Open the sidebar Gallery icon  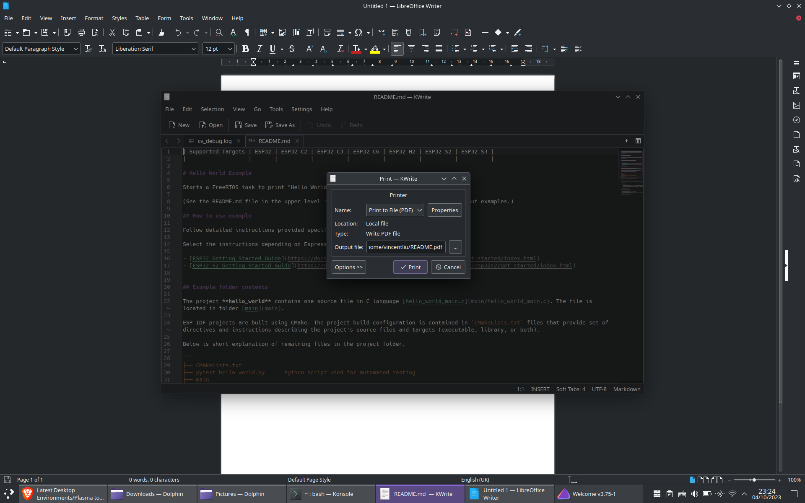[x=796, y=105]
